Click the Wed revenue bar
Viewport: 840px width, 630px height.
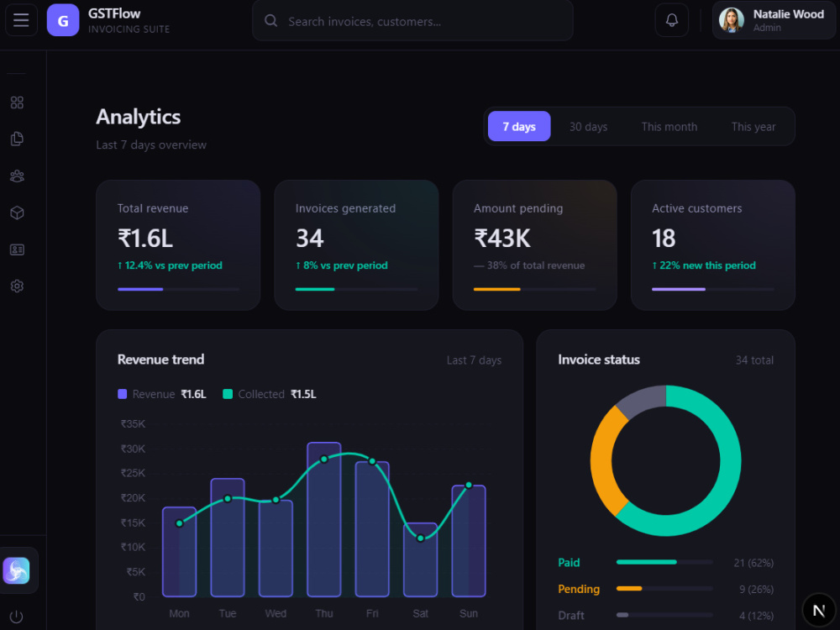coord(276,549)
